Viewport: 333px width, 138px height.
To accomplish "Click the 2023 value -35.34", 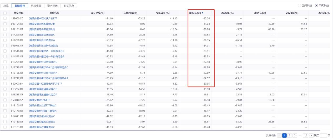I will click(x=206, y=18).
